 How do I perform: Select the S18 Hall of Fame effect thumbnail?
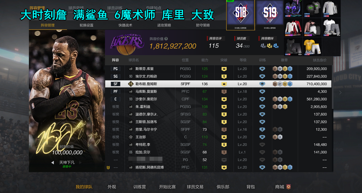[240, 15]
